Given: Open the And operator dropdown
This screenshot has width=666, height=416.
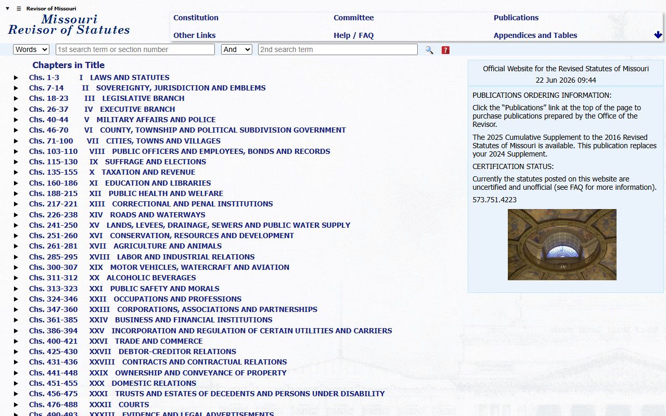Looking at the screenshot, I should pos(237,49).
